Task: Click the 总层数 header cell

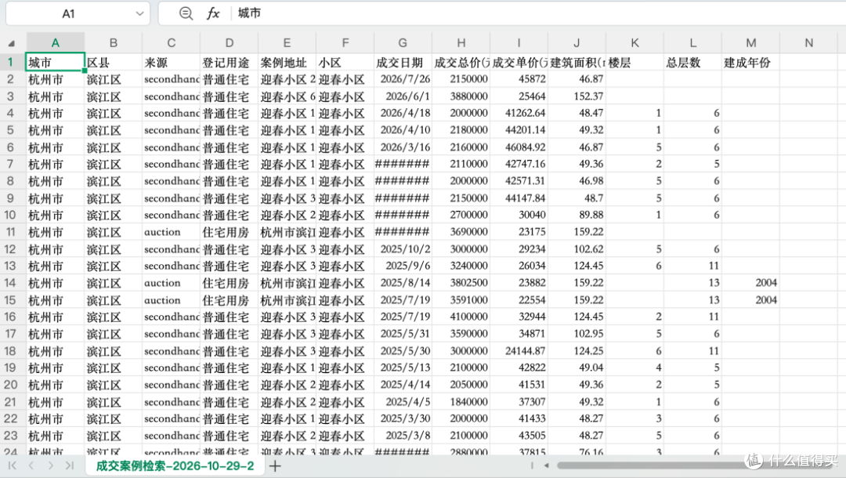Action: tap(692, 62)
